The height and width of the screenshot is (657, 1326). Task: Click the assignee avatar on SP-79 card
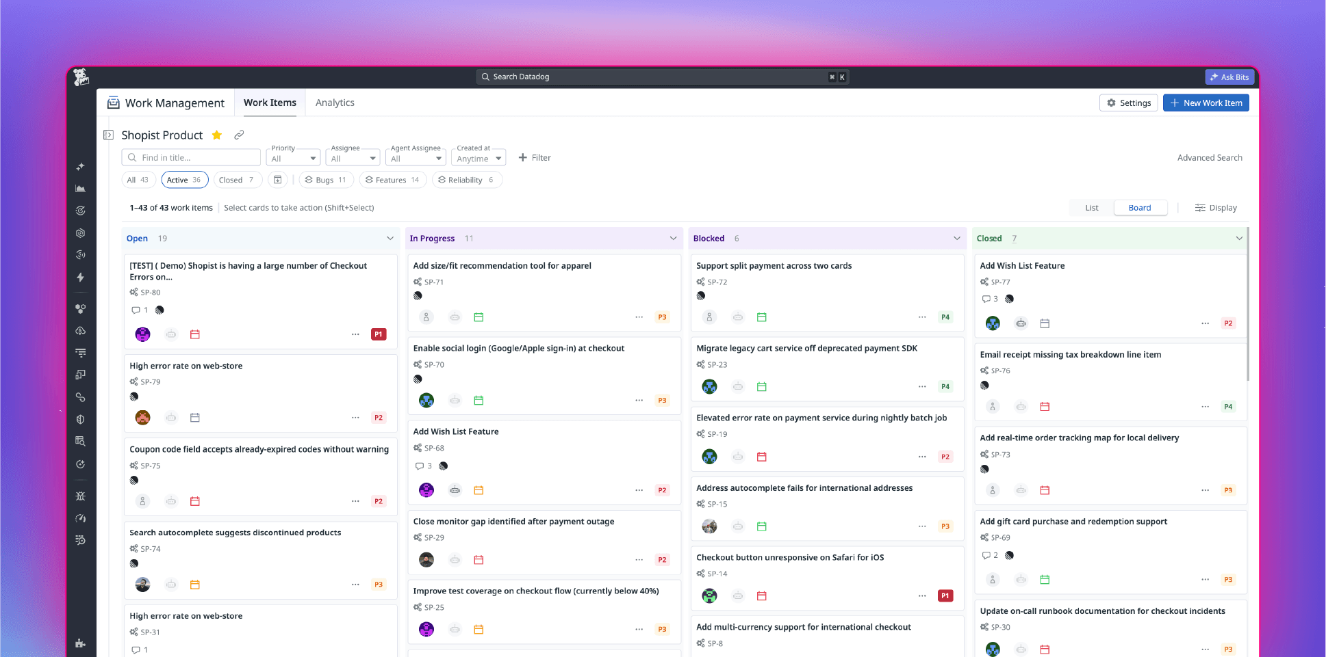tap(143, 418)
